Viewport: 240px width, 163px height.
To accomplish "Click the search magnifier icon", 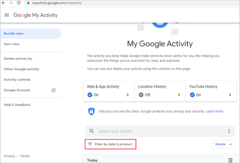I will click(x=91, y=131).
